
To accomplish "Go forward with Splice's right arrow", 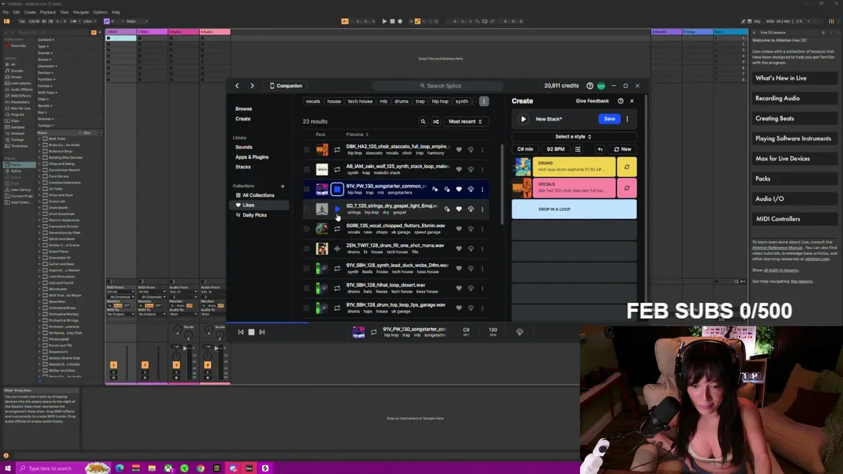I will [x=252, y=86].
